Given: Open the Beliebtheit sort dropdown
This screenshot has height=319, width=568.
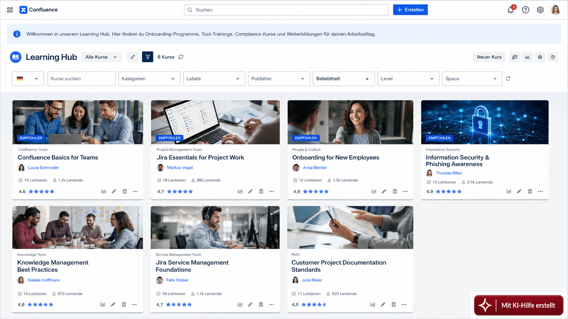Looking at the screenshot, I should pos(344,79).
